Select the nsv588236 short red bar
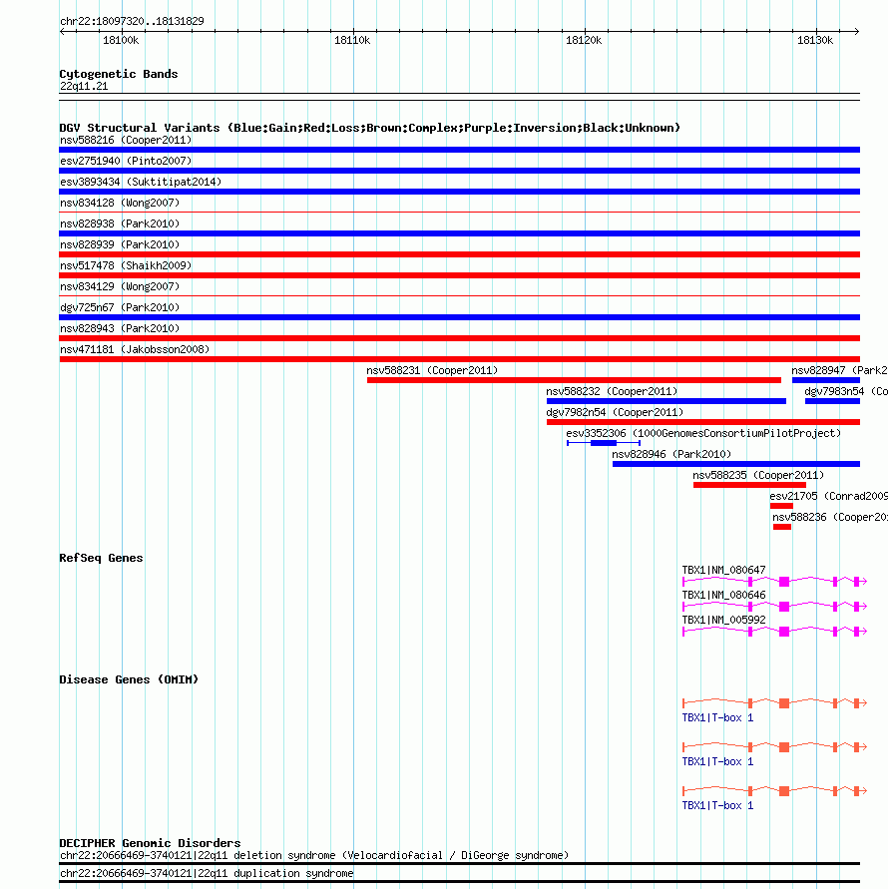 [782, 527]
